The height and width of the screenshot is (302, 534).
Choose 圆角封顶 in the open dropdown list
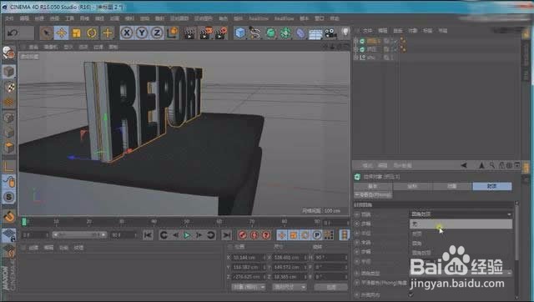coord(461,253)
